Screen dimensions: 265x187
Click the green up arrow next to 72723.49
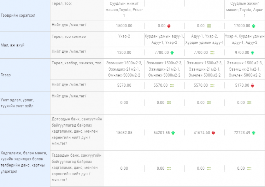(253, 133)
